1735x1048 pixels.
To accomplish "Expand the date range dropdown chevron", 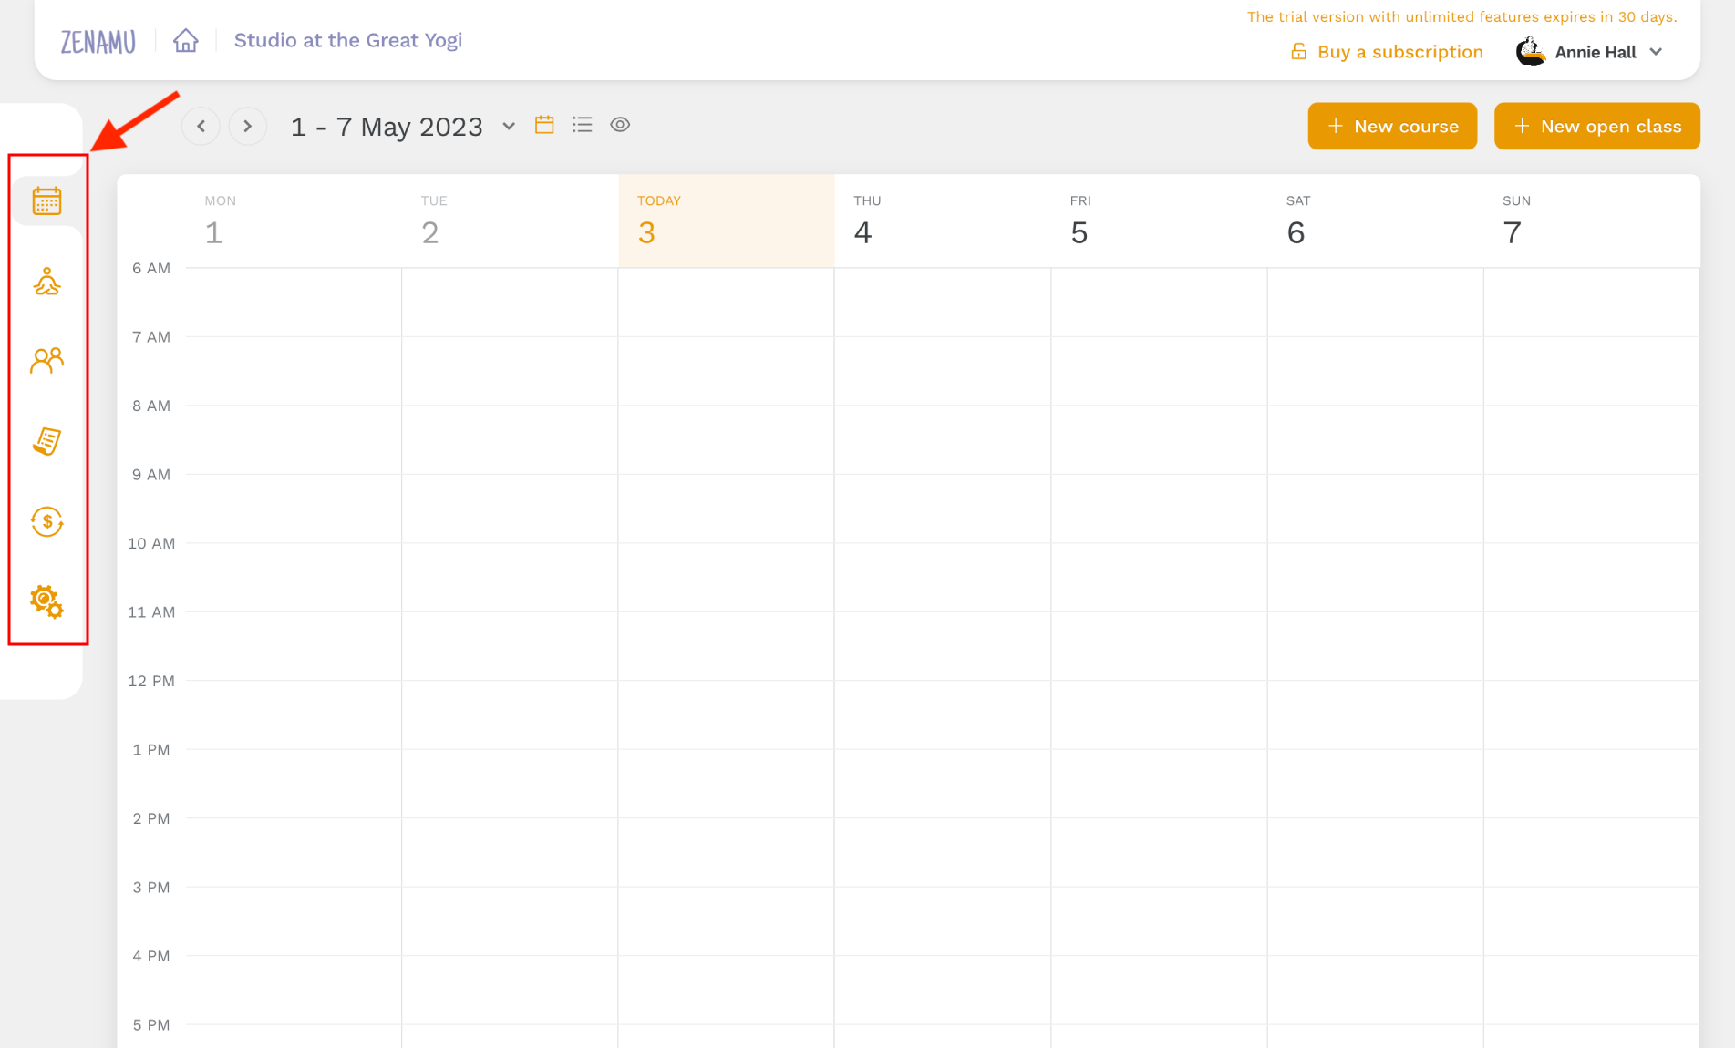I will 509,126.
